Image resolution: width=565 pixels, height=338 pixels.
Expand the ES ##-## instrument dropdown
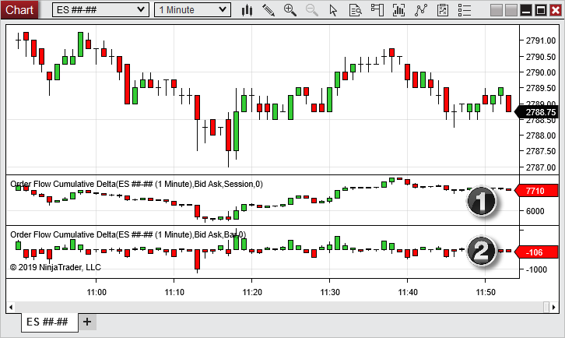[100, 9]
